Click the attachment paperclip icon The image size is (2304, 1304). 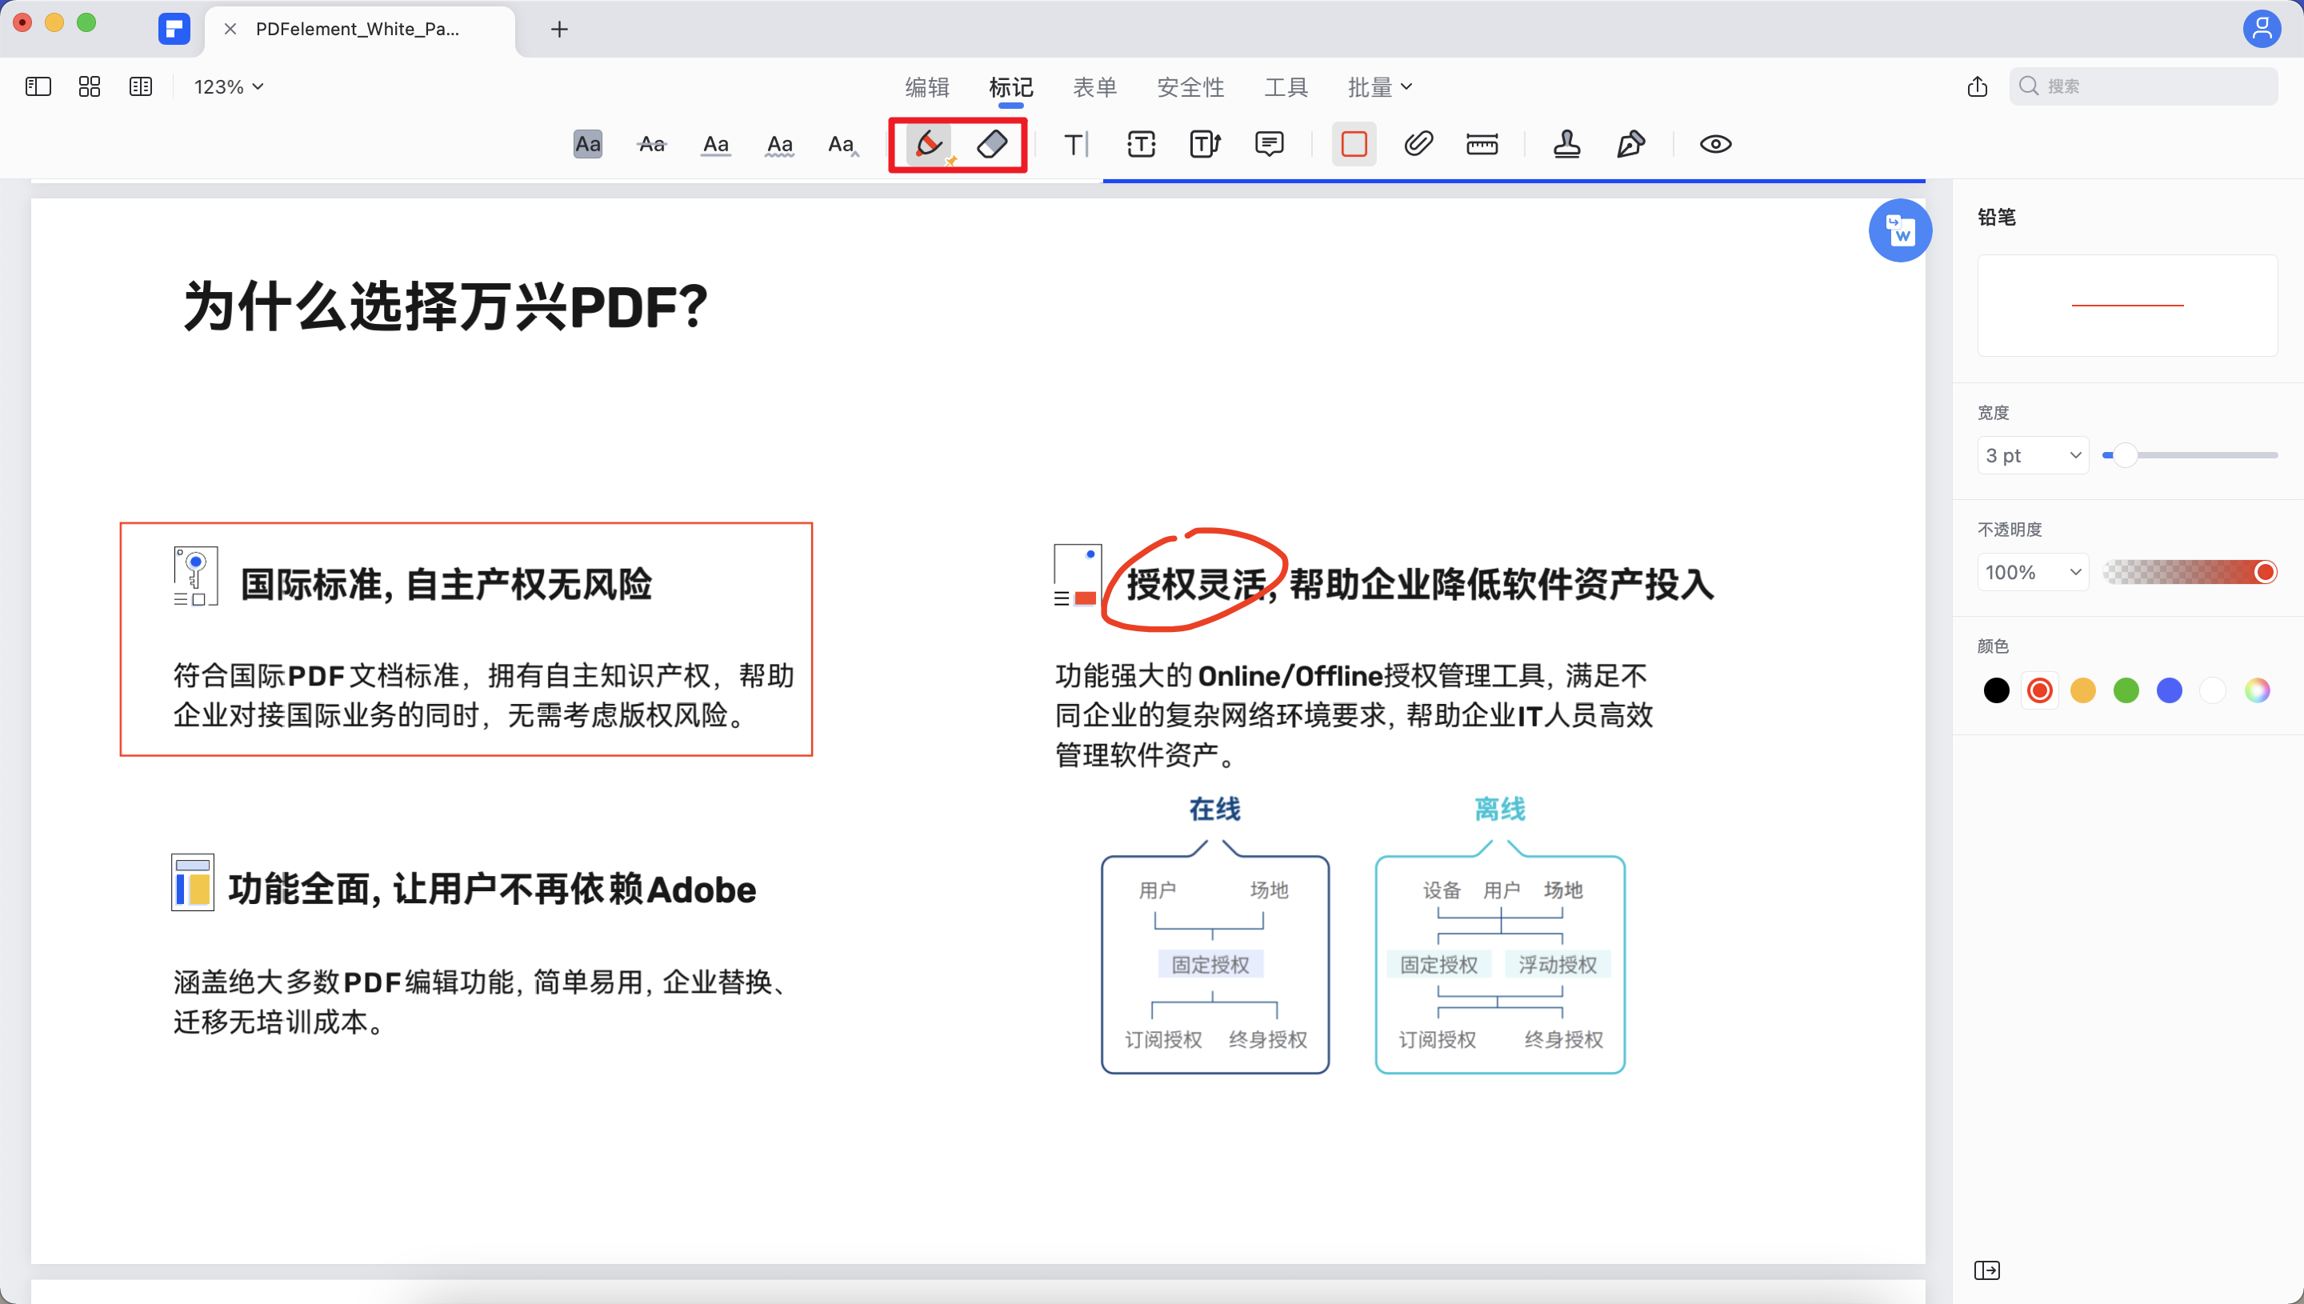1418,144
